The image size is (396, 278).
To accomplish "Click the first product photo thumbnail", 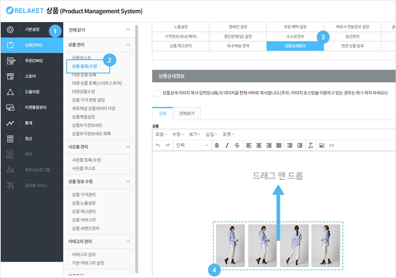I will tap(230, 245).
